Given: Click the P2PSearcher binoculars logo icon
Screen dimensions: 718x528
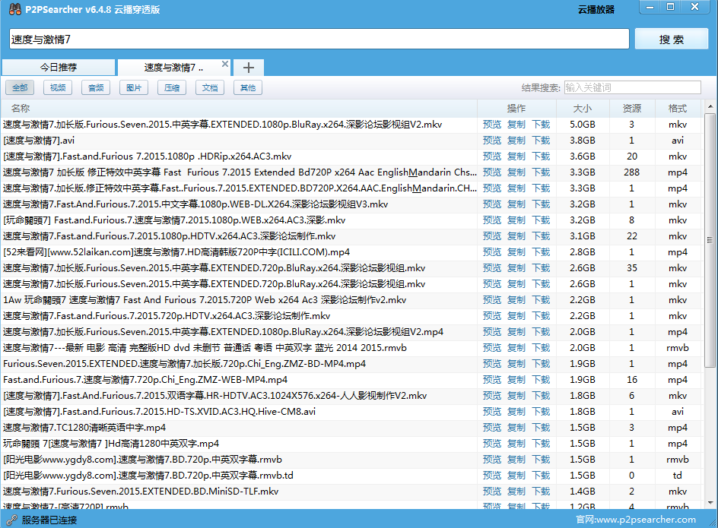Looking at the screenshot, I should click(13, 10).
